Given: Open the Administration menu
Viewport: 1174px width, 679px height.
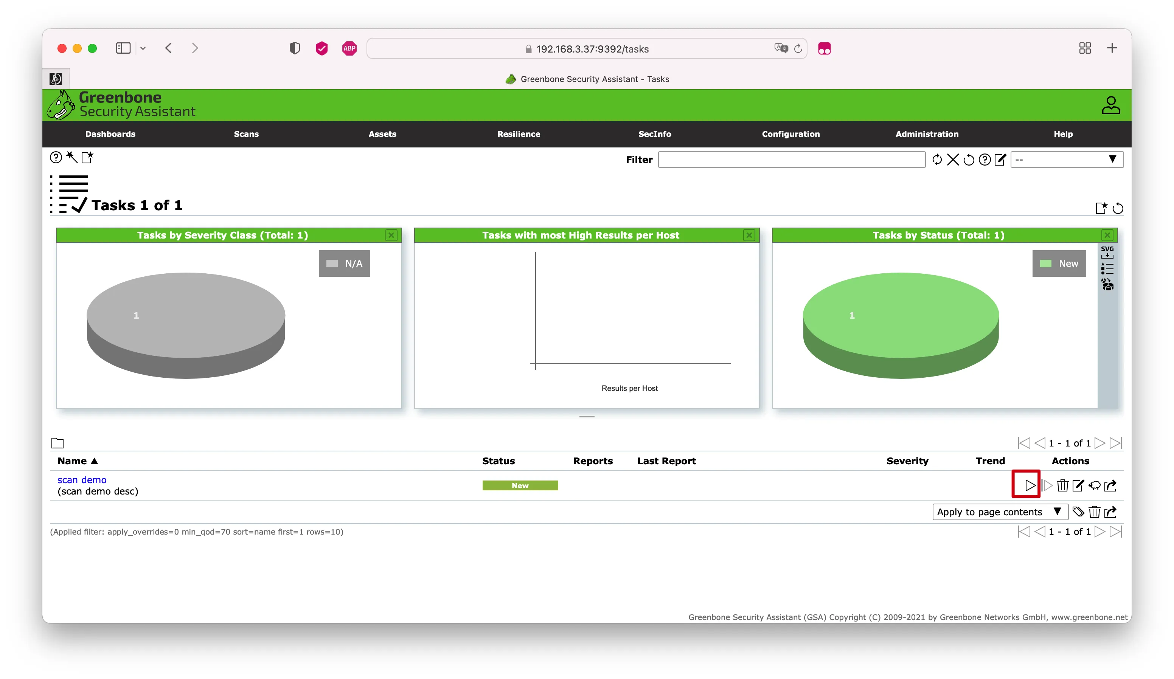Looking at the screenshot, I should click(927, 134).
